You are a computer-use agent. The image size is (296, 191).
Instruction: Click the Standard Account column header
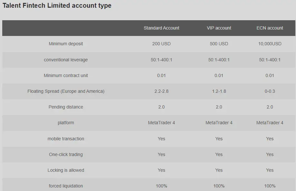click(x=162, y=28)
